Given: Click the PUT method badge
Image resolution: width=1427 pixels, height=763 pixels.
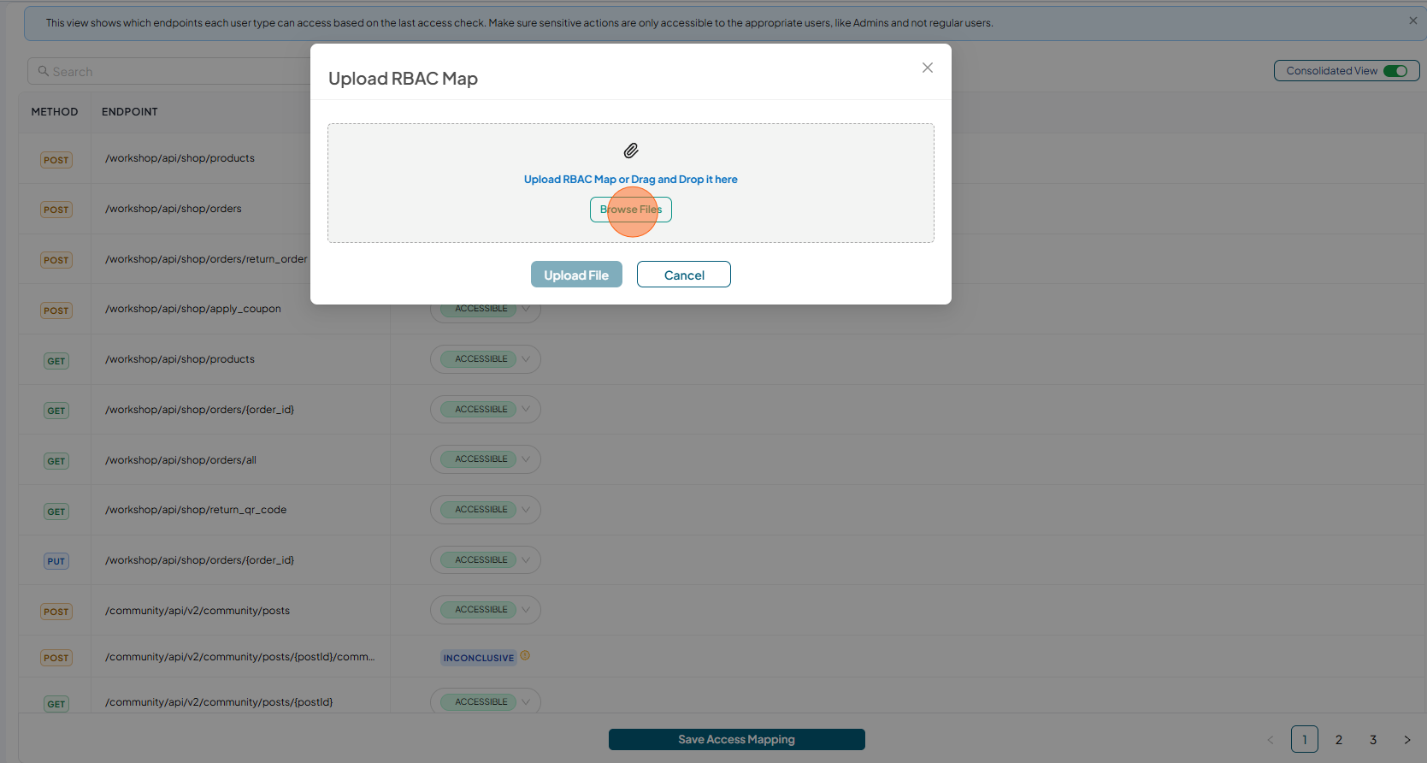Looking at the screenshot, I should pos(56,561).
